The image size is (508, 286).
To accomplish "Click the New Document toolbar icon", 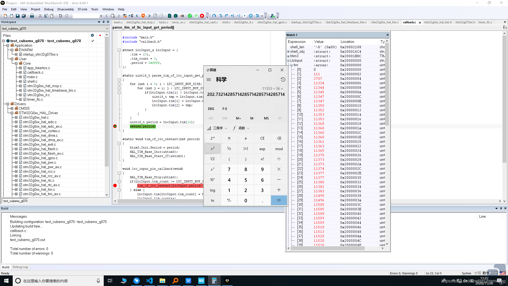I will (x=5, y=16).
